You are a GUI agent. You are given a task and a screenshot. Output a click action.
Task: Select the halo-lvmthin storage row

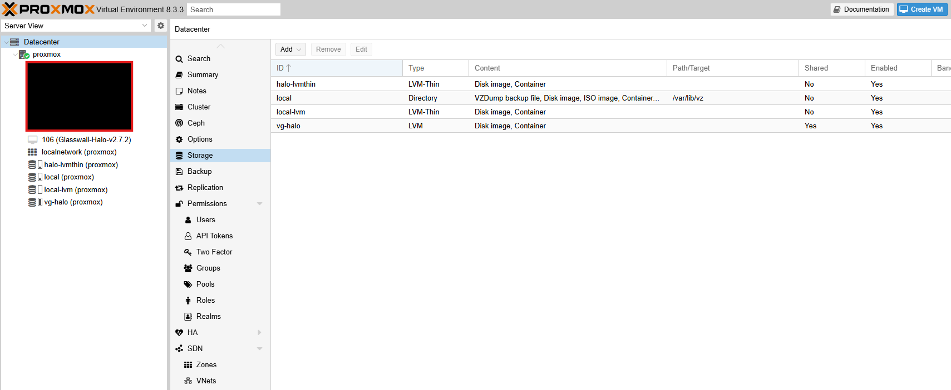click(610, 84)
